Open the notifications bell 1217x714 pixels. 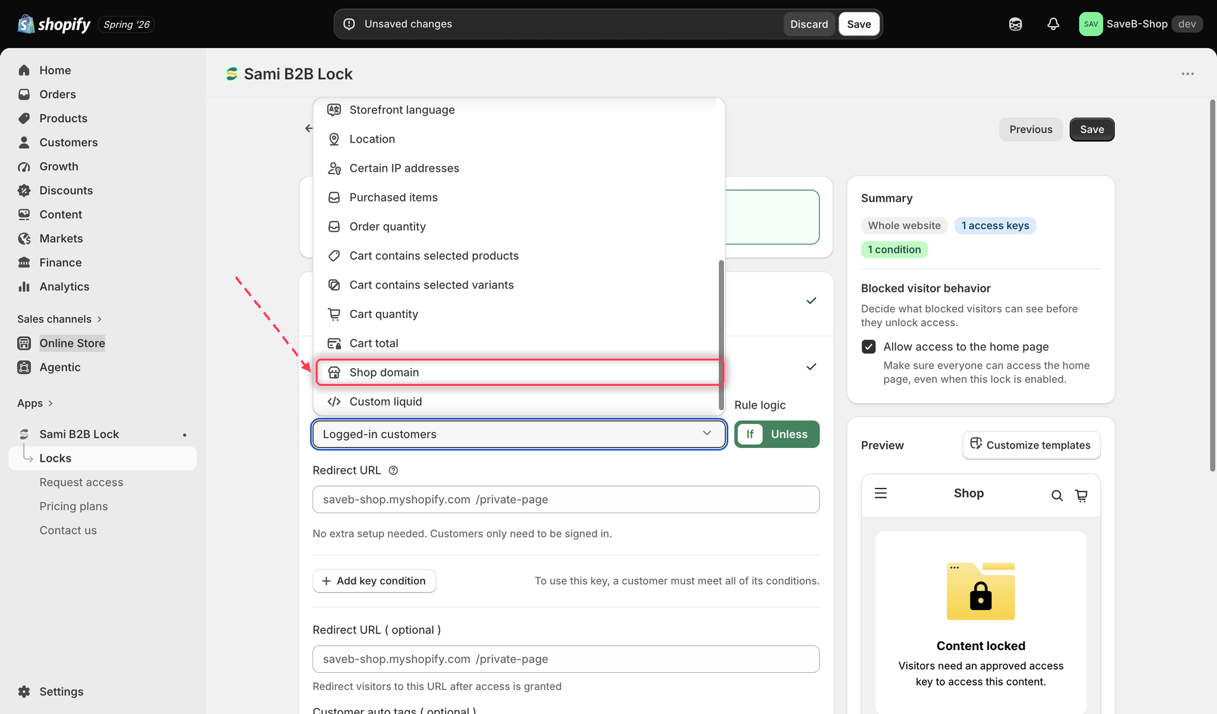click(1053, 24)
